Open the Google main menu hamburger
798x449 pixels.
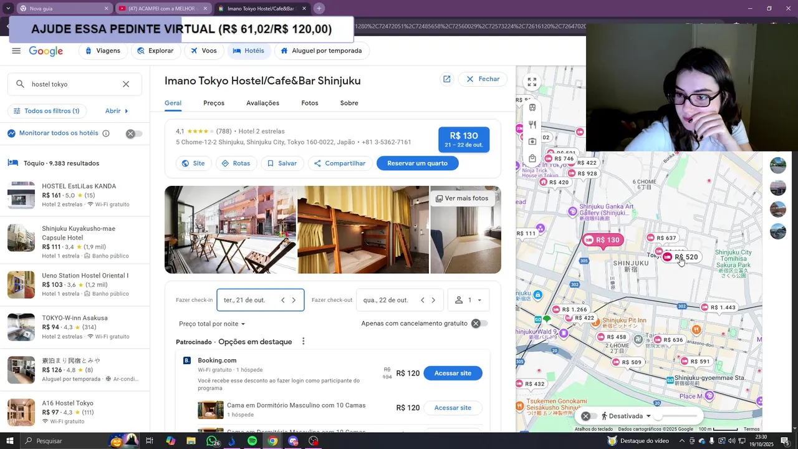(16, 51)
